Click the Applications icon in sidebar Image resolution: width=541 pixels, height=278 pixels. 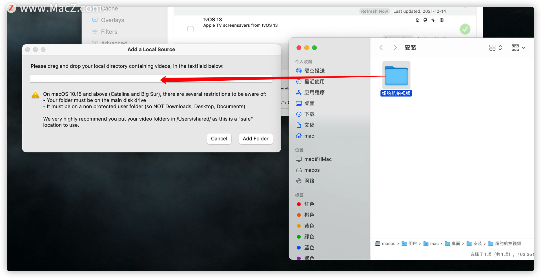(x=299, y=92)
